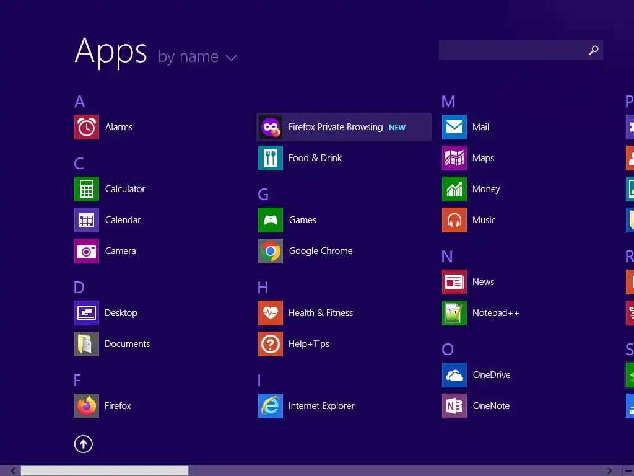The height and width of the screenshot is (476, 634).
Task: Select the letter heading O
Action: [448, 350]
